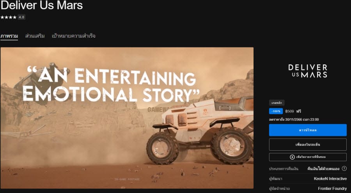Switch to the ส่วนเสริม add-ons tab
The image size is (351, 193).
pos(35,36)
